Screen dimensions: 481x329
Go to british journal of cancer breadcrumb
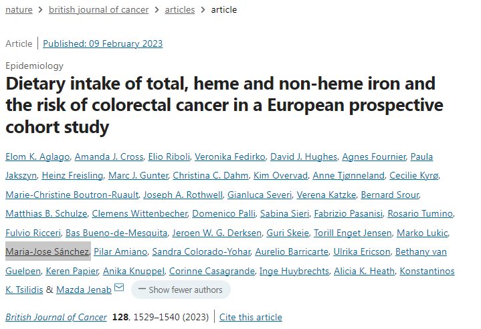click(101, 9)
